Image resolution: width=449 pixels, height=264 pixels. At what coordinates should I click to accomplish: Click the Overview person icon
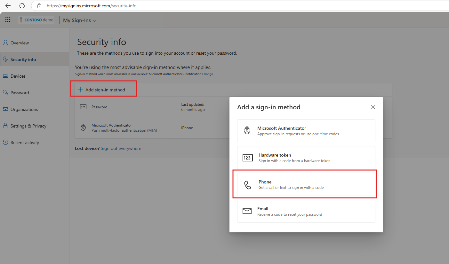[5, 43]
